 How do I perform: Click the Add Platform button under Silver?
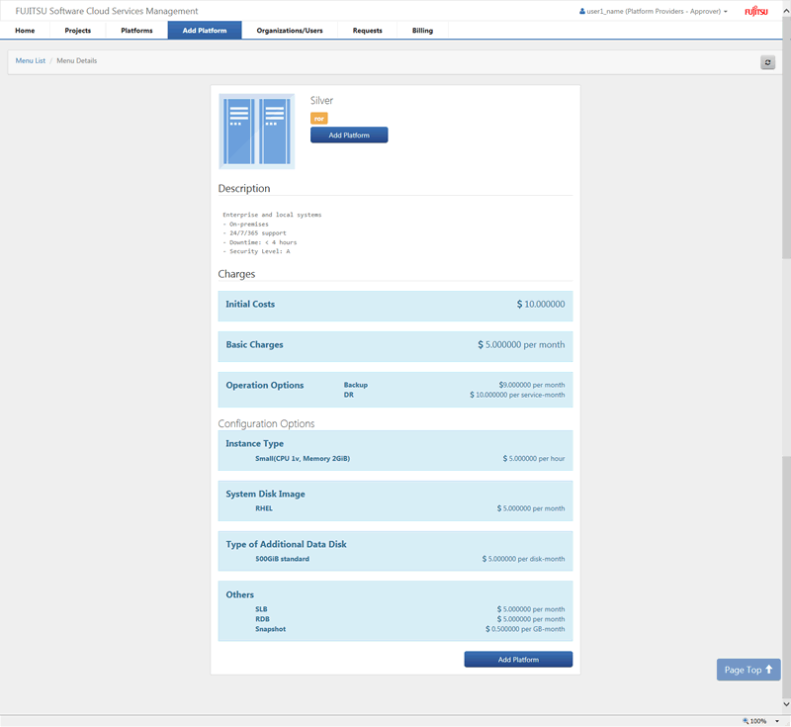click(349, 136)
